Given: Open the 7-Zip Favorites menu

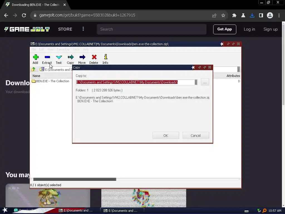Looking at the screenshot, I should click(x=63, y=49).
